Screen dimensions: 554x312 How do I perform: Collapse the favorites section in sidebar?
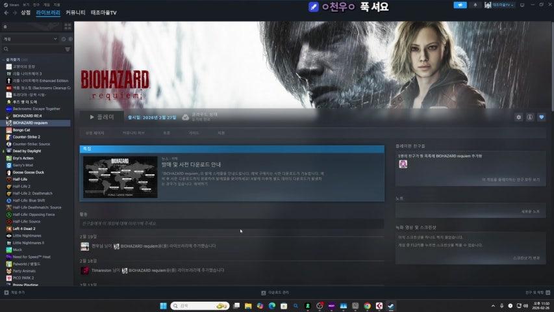click(x=4, y=59)
